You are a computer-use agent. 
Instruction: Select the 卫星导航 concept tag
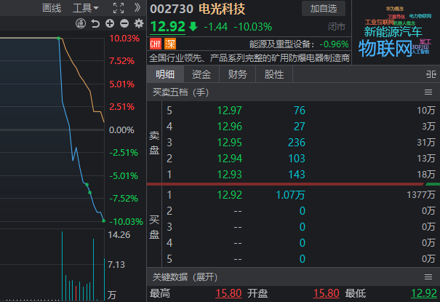396,17
